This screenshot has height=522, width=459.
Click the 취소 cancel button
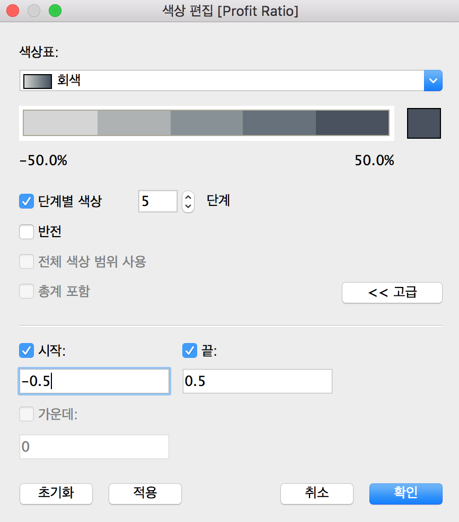click(x=316, y=494)
